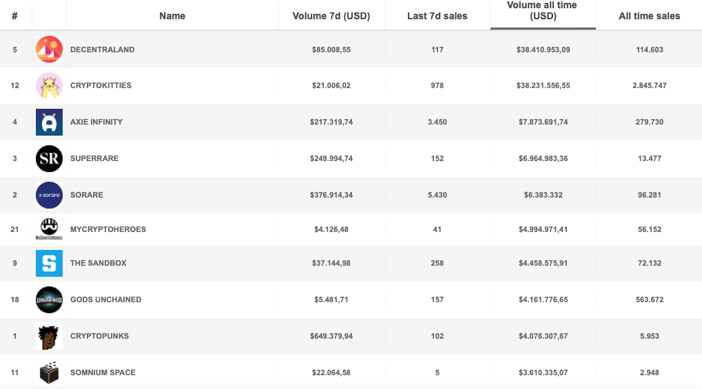Click rank number 21 in MyCryptoHeroes row
Screen dimensions: 702x389
(x=14, y=229)
